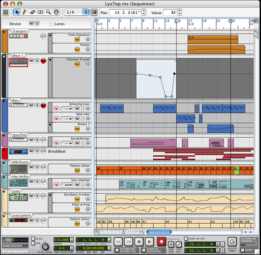
Task: Turn off the Tempo lane ON button
Action: coord(77,50)
